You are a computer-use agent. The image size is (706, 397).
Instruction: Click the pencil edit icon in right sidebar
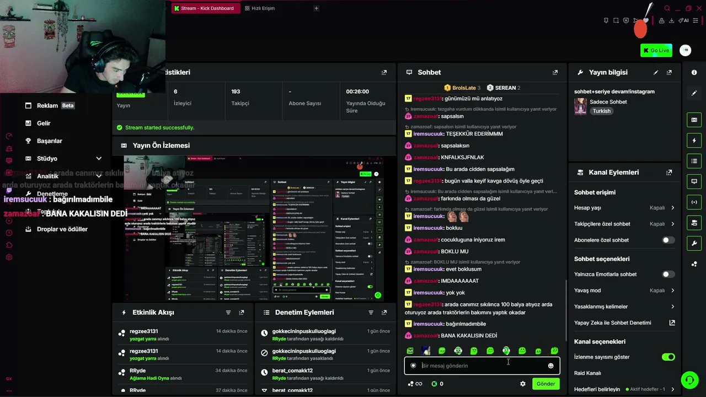(694, 93)
